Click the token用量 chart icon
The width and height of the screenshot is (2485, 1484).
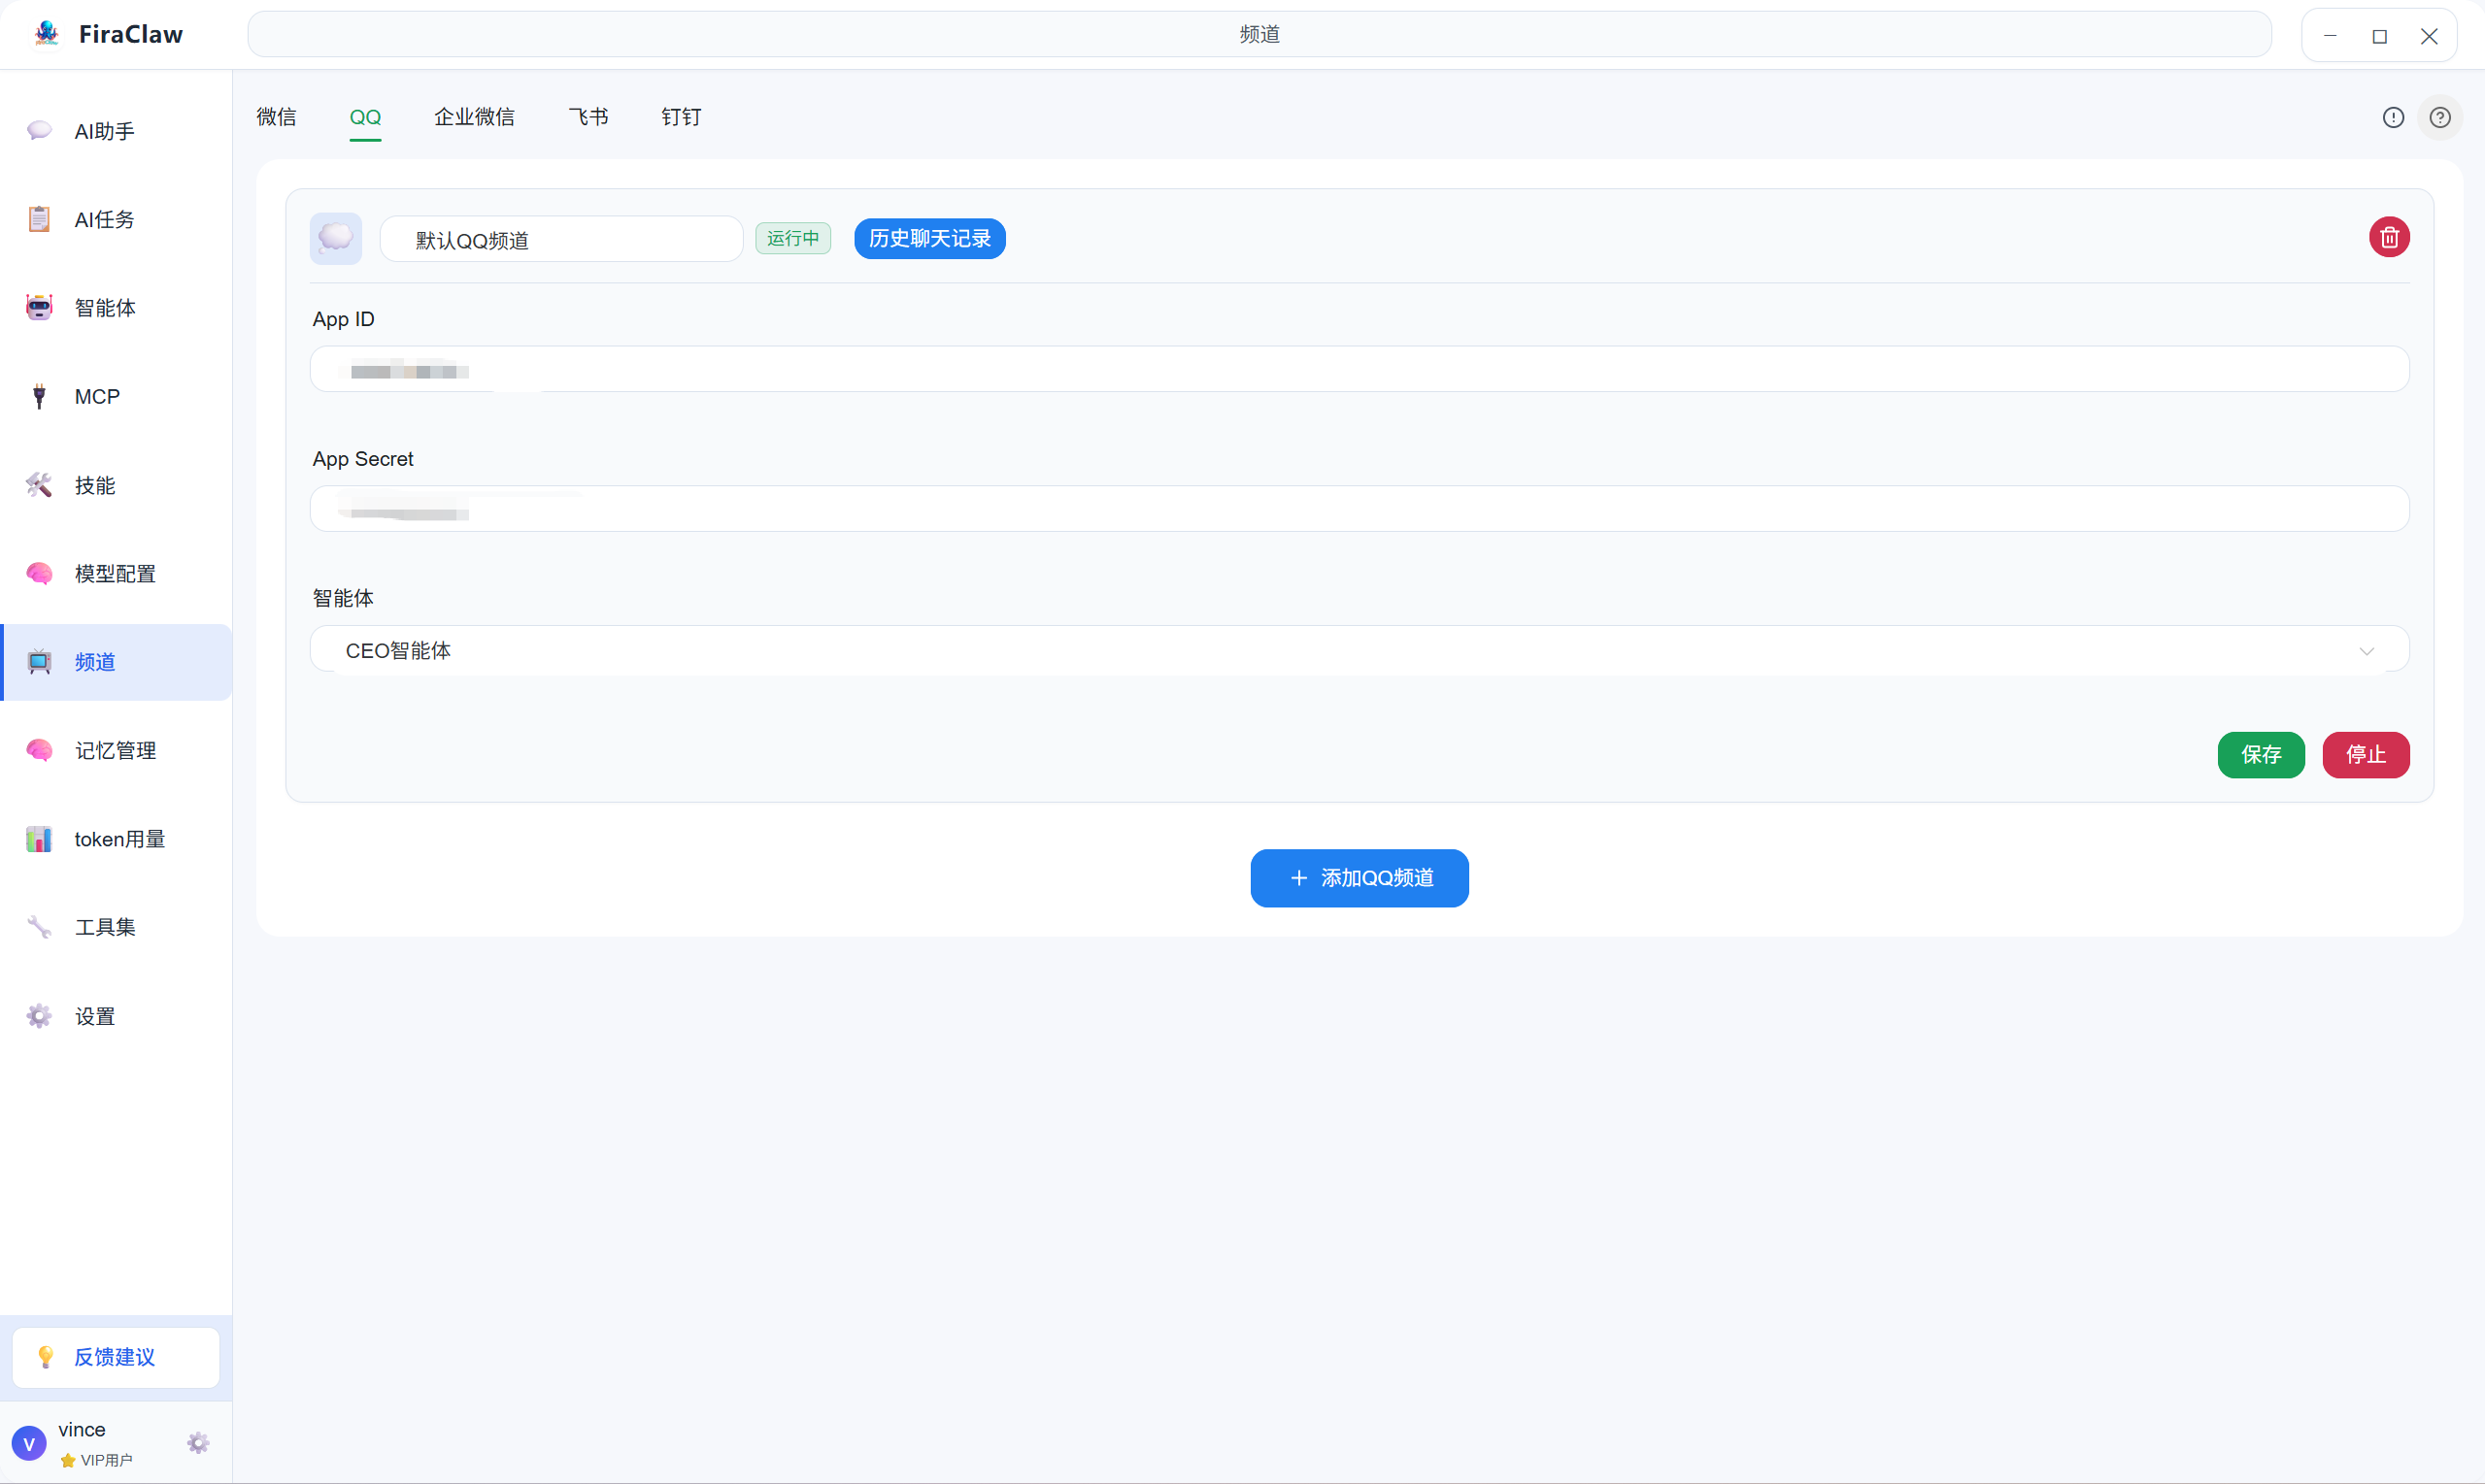point(39,839)
